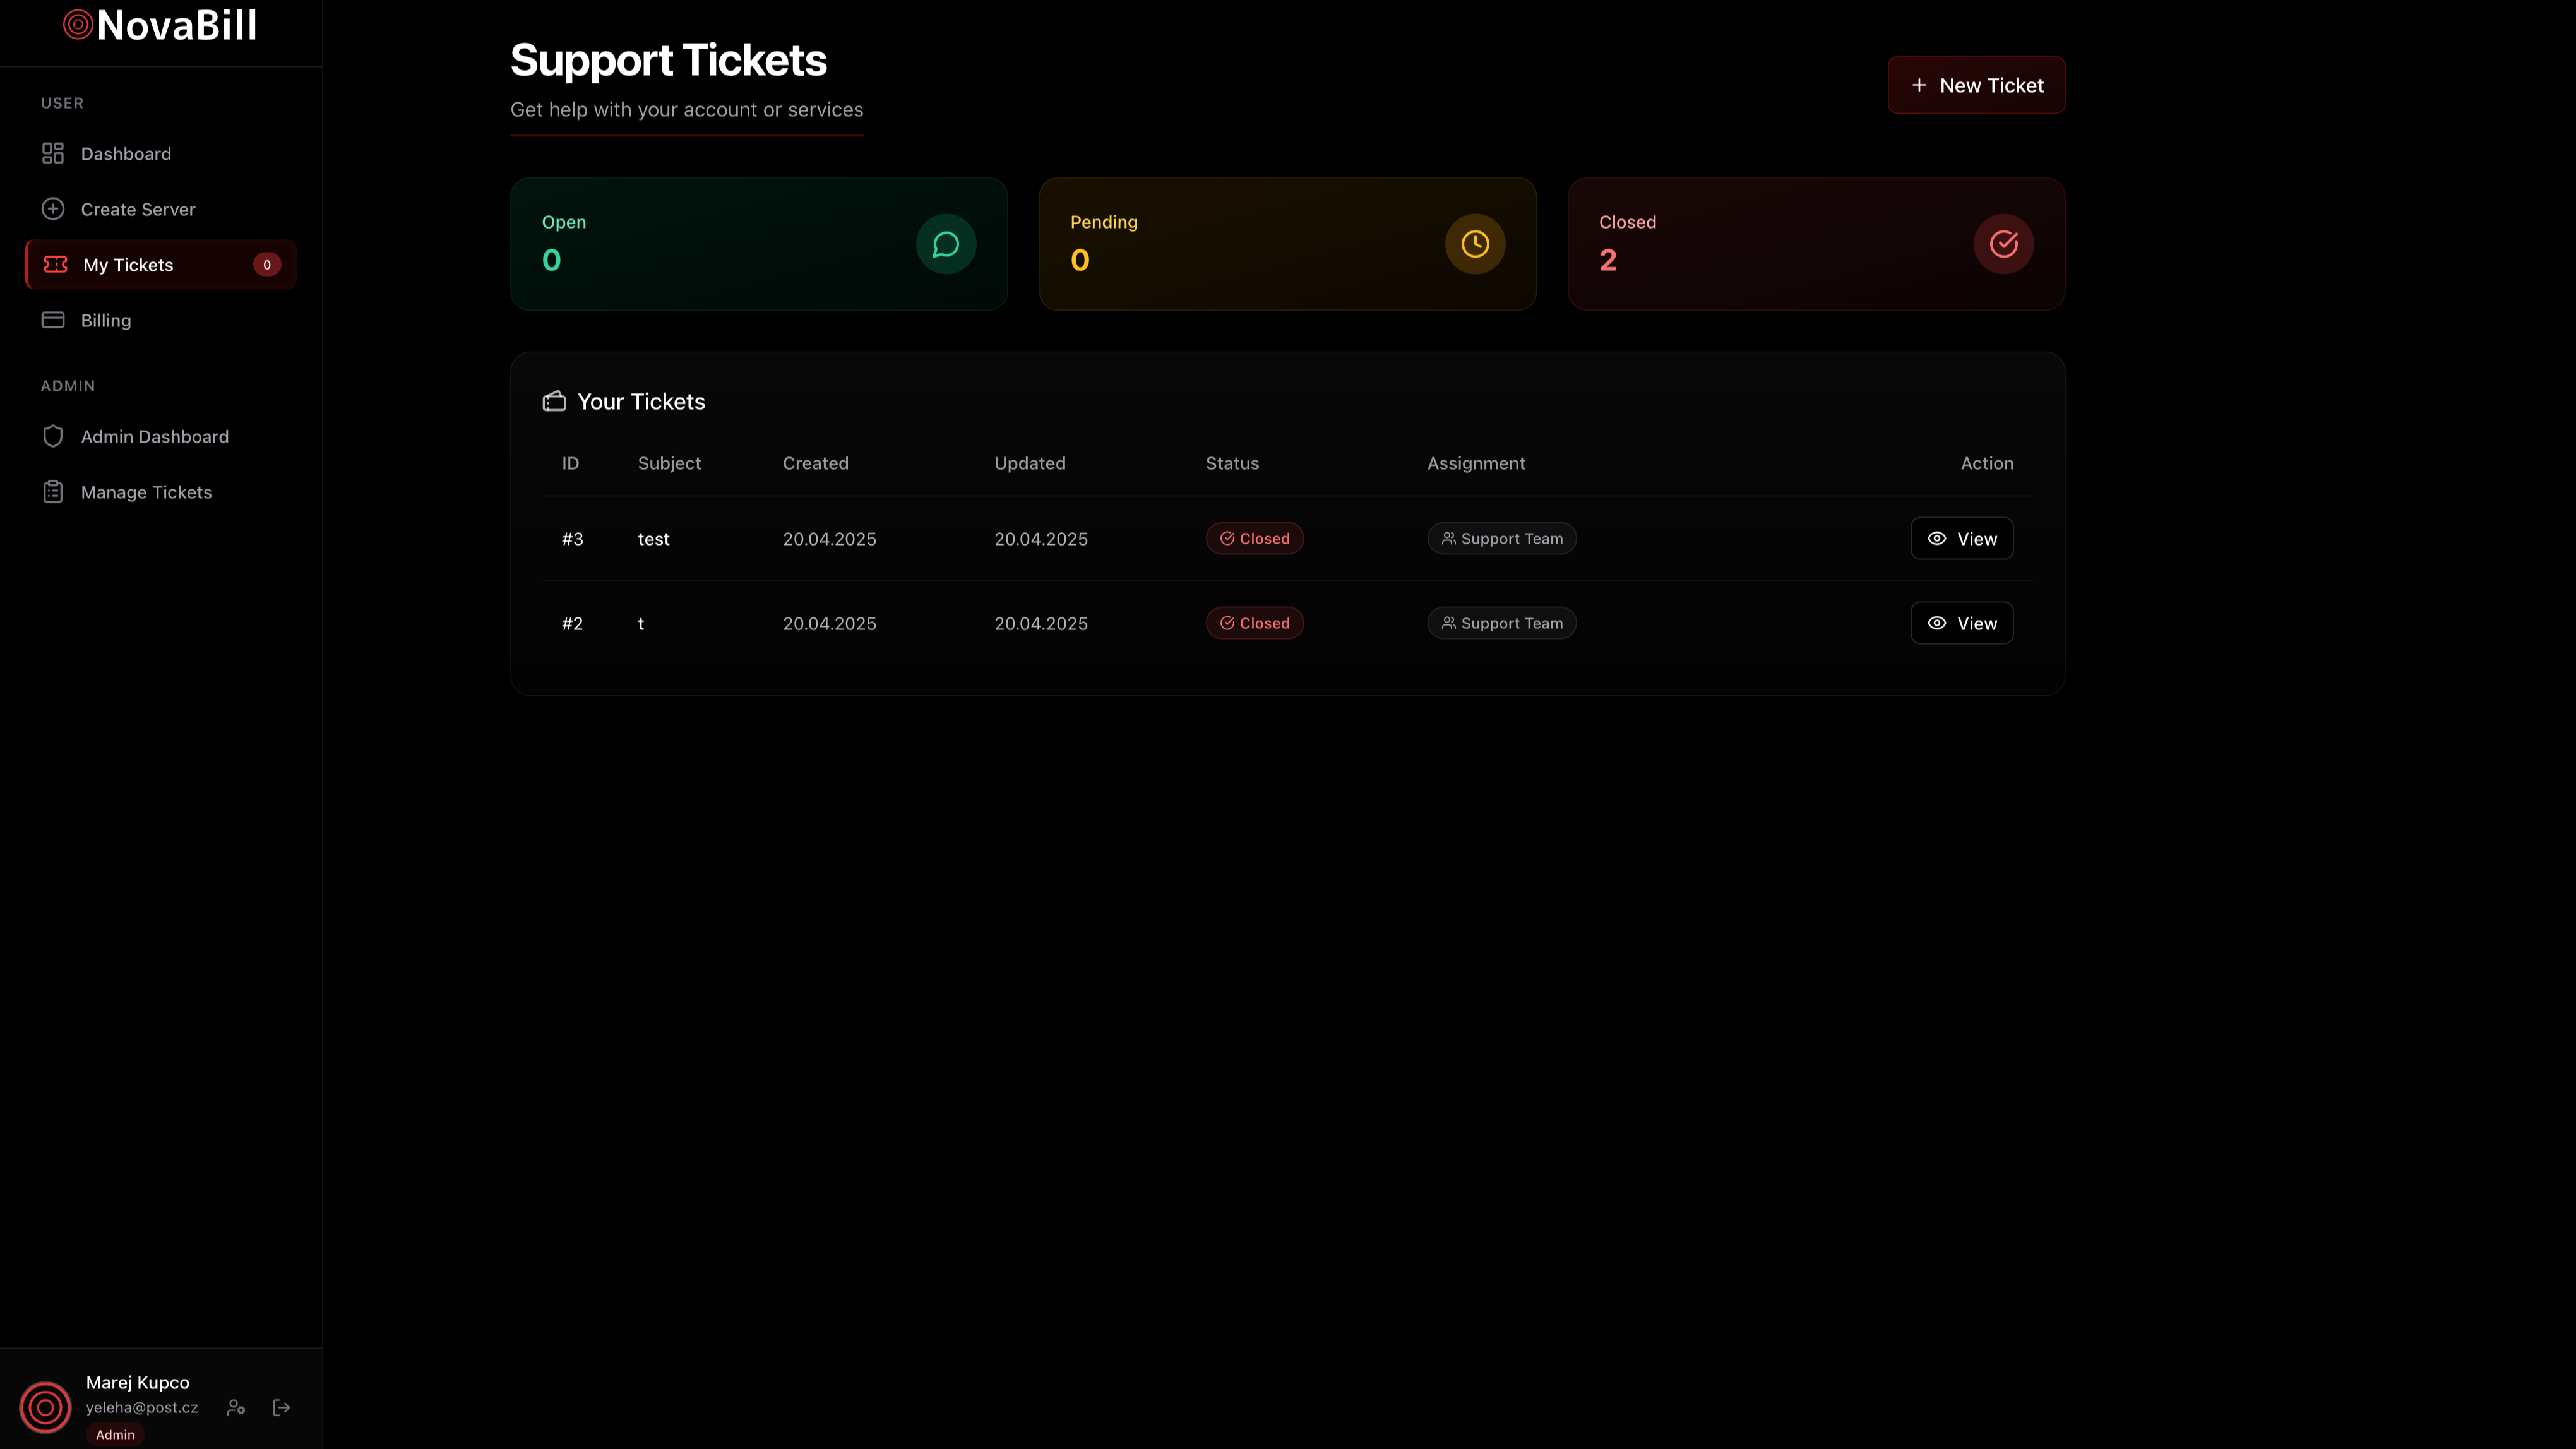Image resolution: width=2576 pixels, height=1449 pixels.
Task: Select My Tickets in the sidebar
Action: (128, 265)
